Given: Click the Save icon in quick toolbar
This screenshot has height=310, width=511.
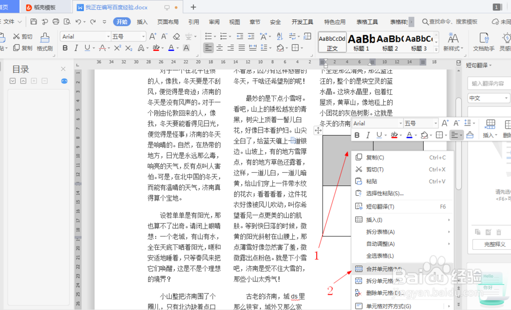Looking at the screenshot, I should coord(34,21).
